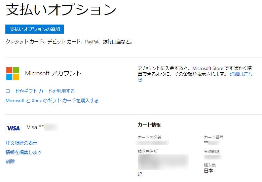Screen dimensions: 262x182
Task: Click the カード情報 section heading
Action: [x=149, y=125]
